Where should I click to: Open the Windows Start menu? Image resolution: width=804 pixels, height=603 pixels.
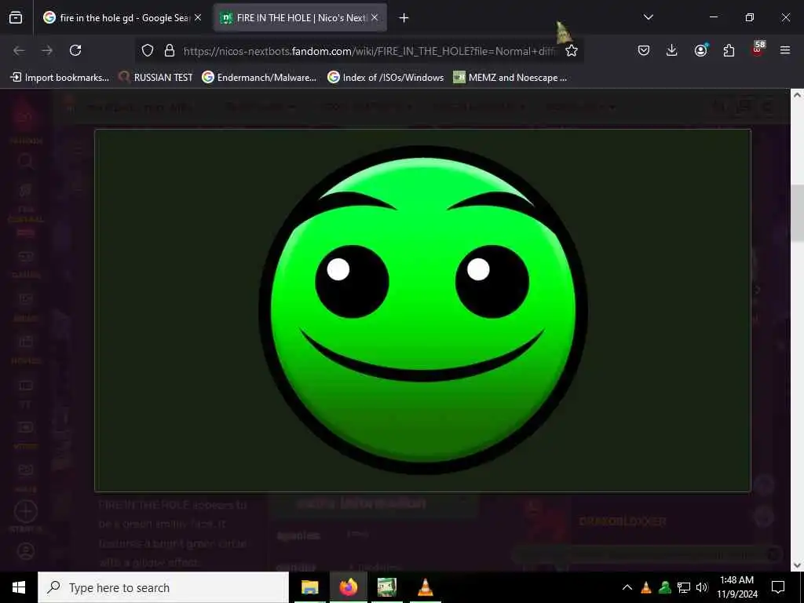point(19,587)
